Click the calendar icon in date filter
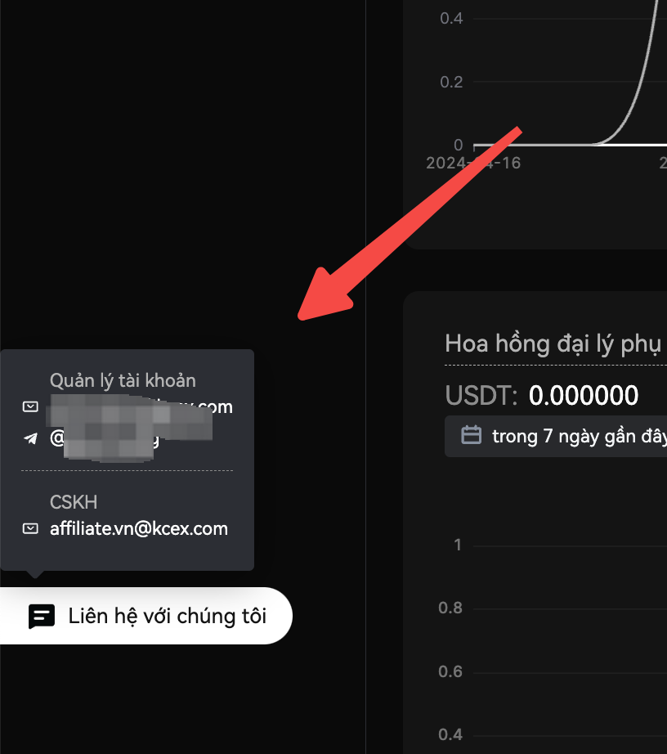Image resolution: width=667 pixels, height=754 pixels. pyautogui.click(x=472, y=435)
